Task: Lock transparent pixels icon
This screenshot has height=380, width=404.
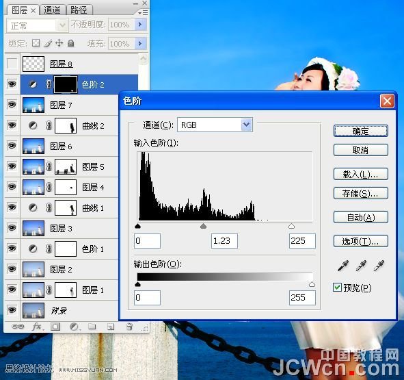Action: [x=36, y=43]
